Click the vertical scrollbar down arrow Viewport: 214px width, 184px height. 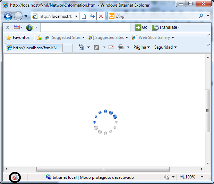(208, 164)
